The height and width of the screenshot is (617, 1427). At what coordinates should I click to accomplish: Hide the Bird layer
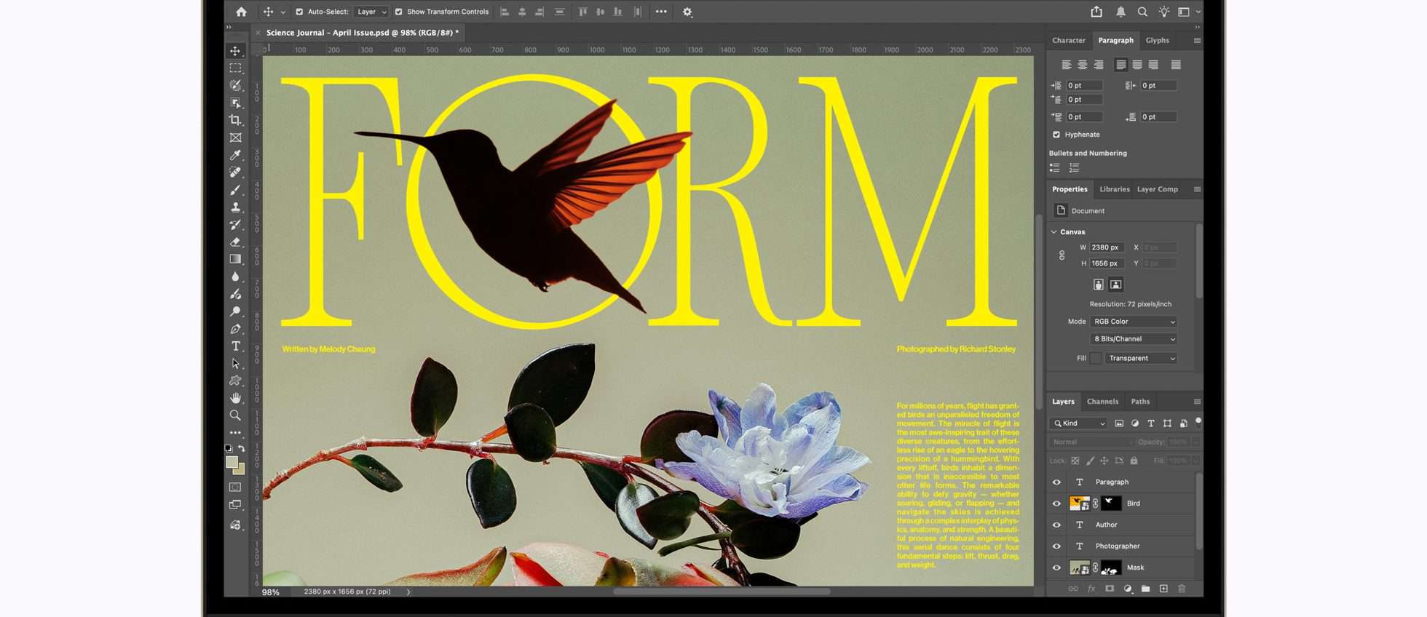pos(1056,503)
